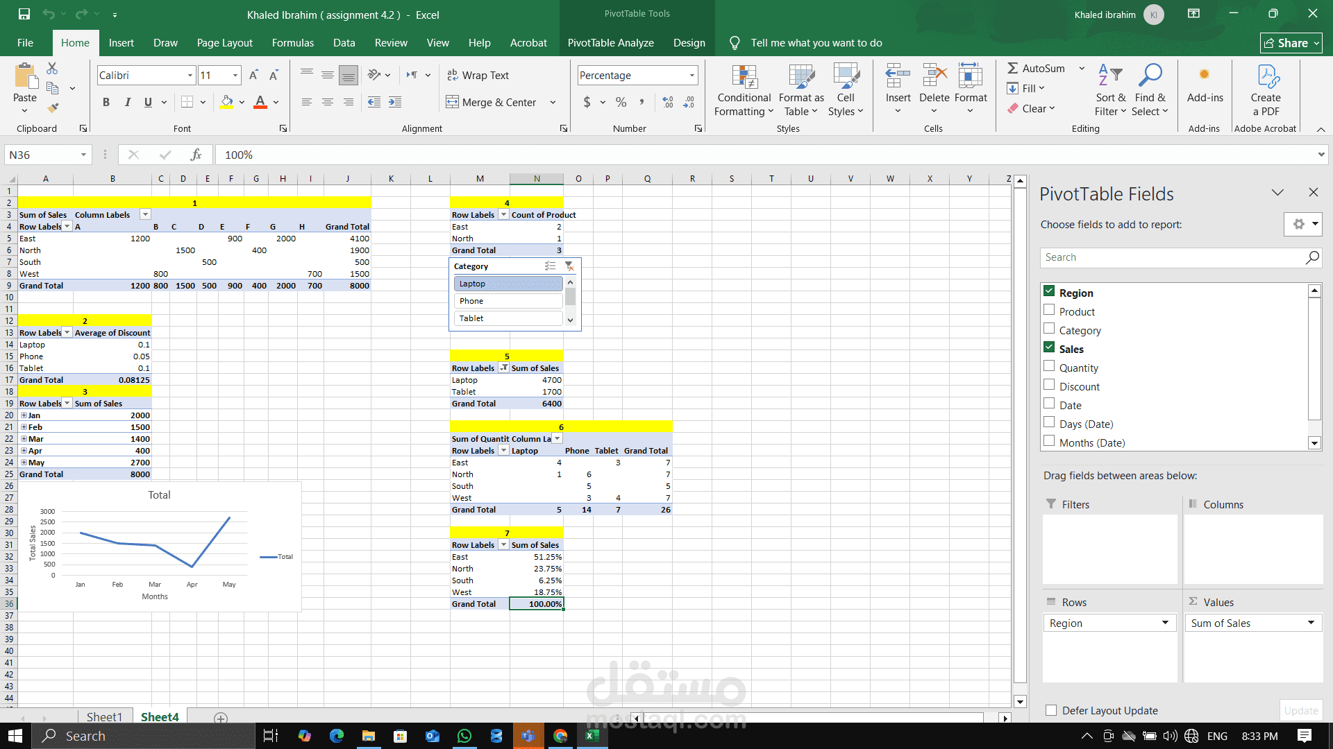This screenshot has height=749, width=1333.
Task: Click the Fill Color yellow swatch
Action: [x=226, y=103]
